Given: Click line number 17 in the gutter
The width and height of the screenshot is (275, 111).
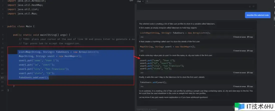Looking at the screenshot, I should coord(2,78).
